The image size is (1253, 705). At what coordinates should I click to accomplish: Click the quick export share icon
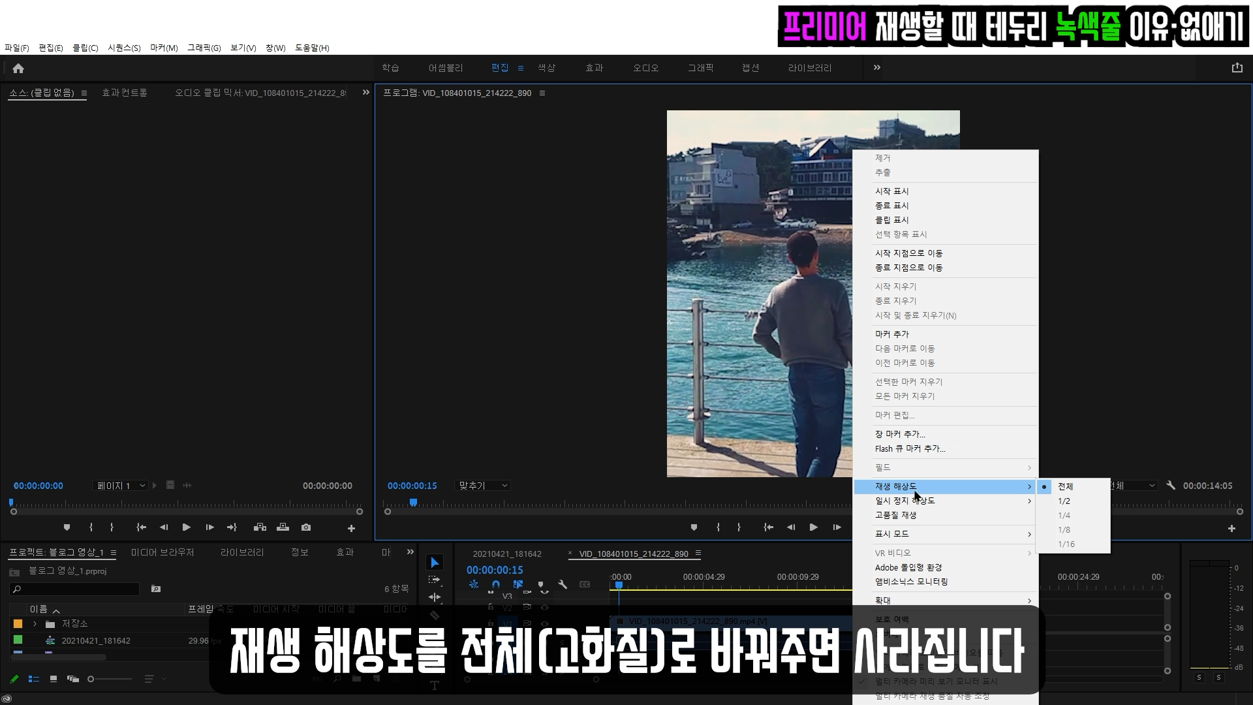pyautogui.click(x=1237, y=68)
